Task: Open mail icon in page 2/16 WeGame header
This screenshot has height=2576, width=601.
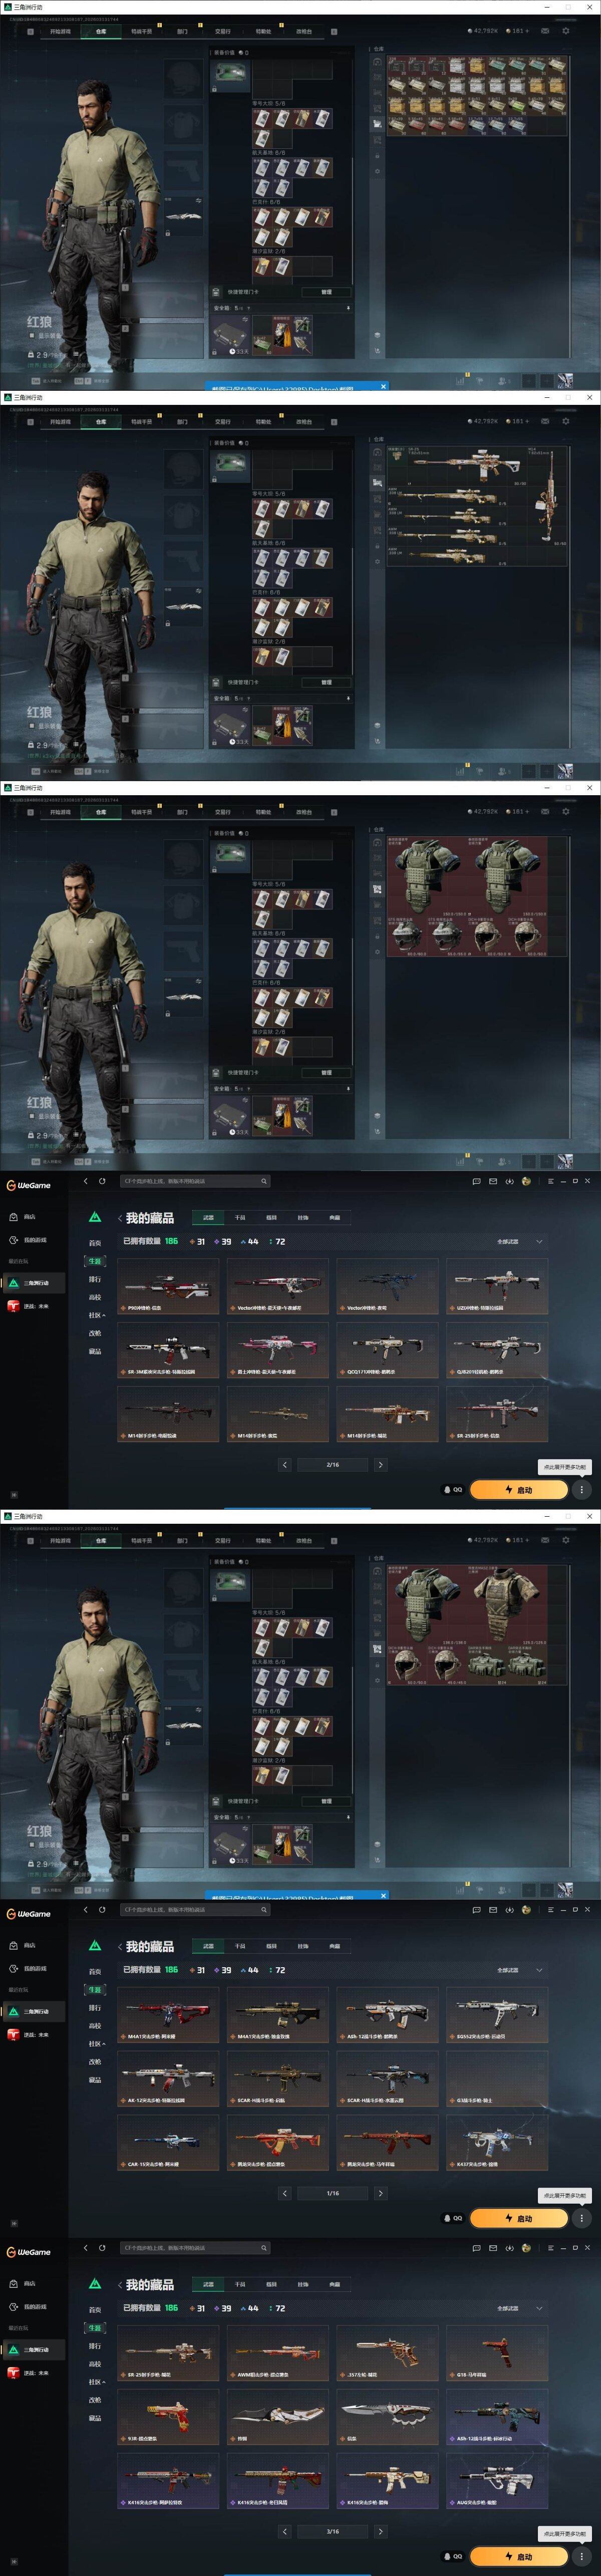Action: (x=493, y=1181)
